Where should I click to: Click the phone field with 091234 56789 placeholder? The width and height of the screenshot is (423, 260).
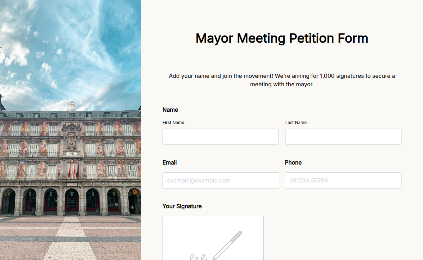pos(343,180)
